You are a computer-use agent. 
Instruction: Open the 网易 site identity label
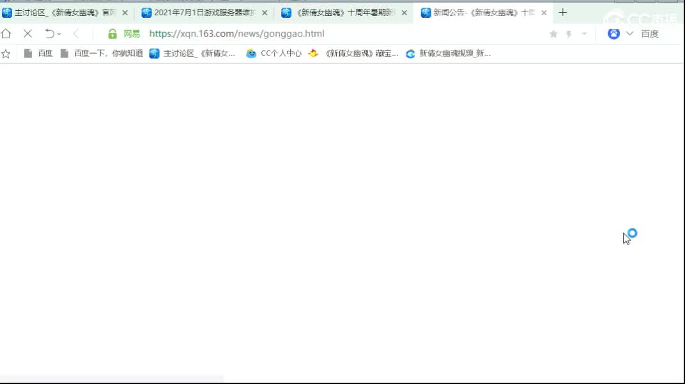click(x=130, y=33)
